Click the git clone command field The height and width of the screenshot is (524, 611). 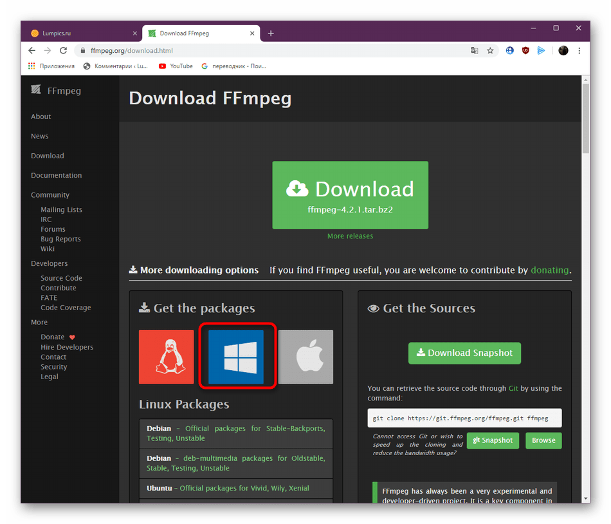click(464, 418)
